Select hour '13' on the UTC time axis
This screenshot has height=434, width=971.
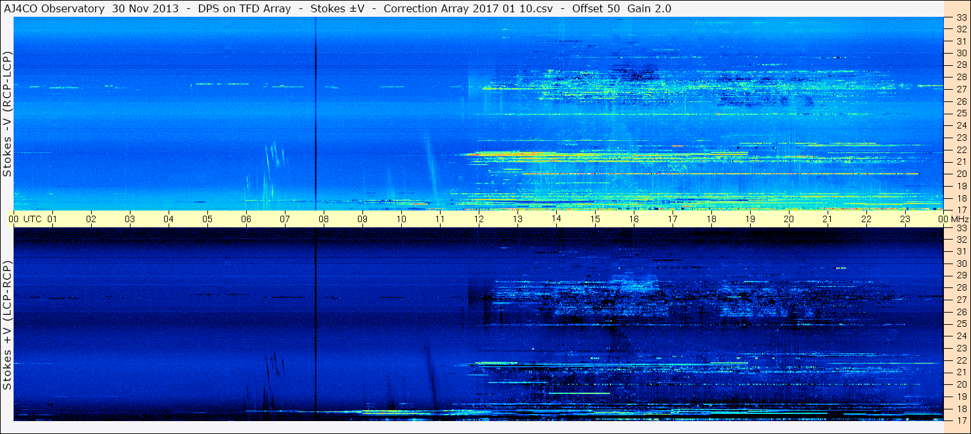click(x=517, y=220)
